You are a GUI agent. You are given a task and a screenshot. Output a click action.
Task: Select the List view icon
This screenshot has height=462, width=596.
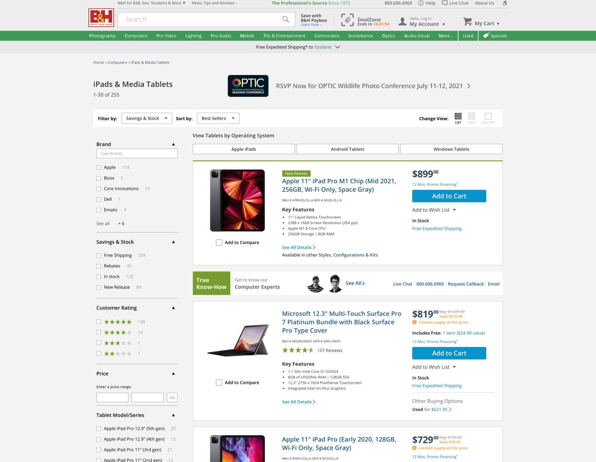[458, 117]
